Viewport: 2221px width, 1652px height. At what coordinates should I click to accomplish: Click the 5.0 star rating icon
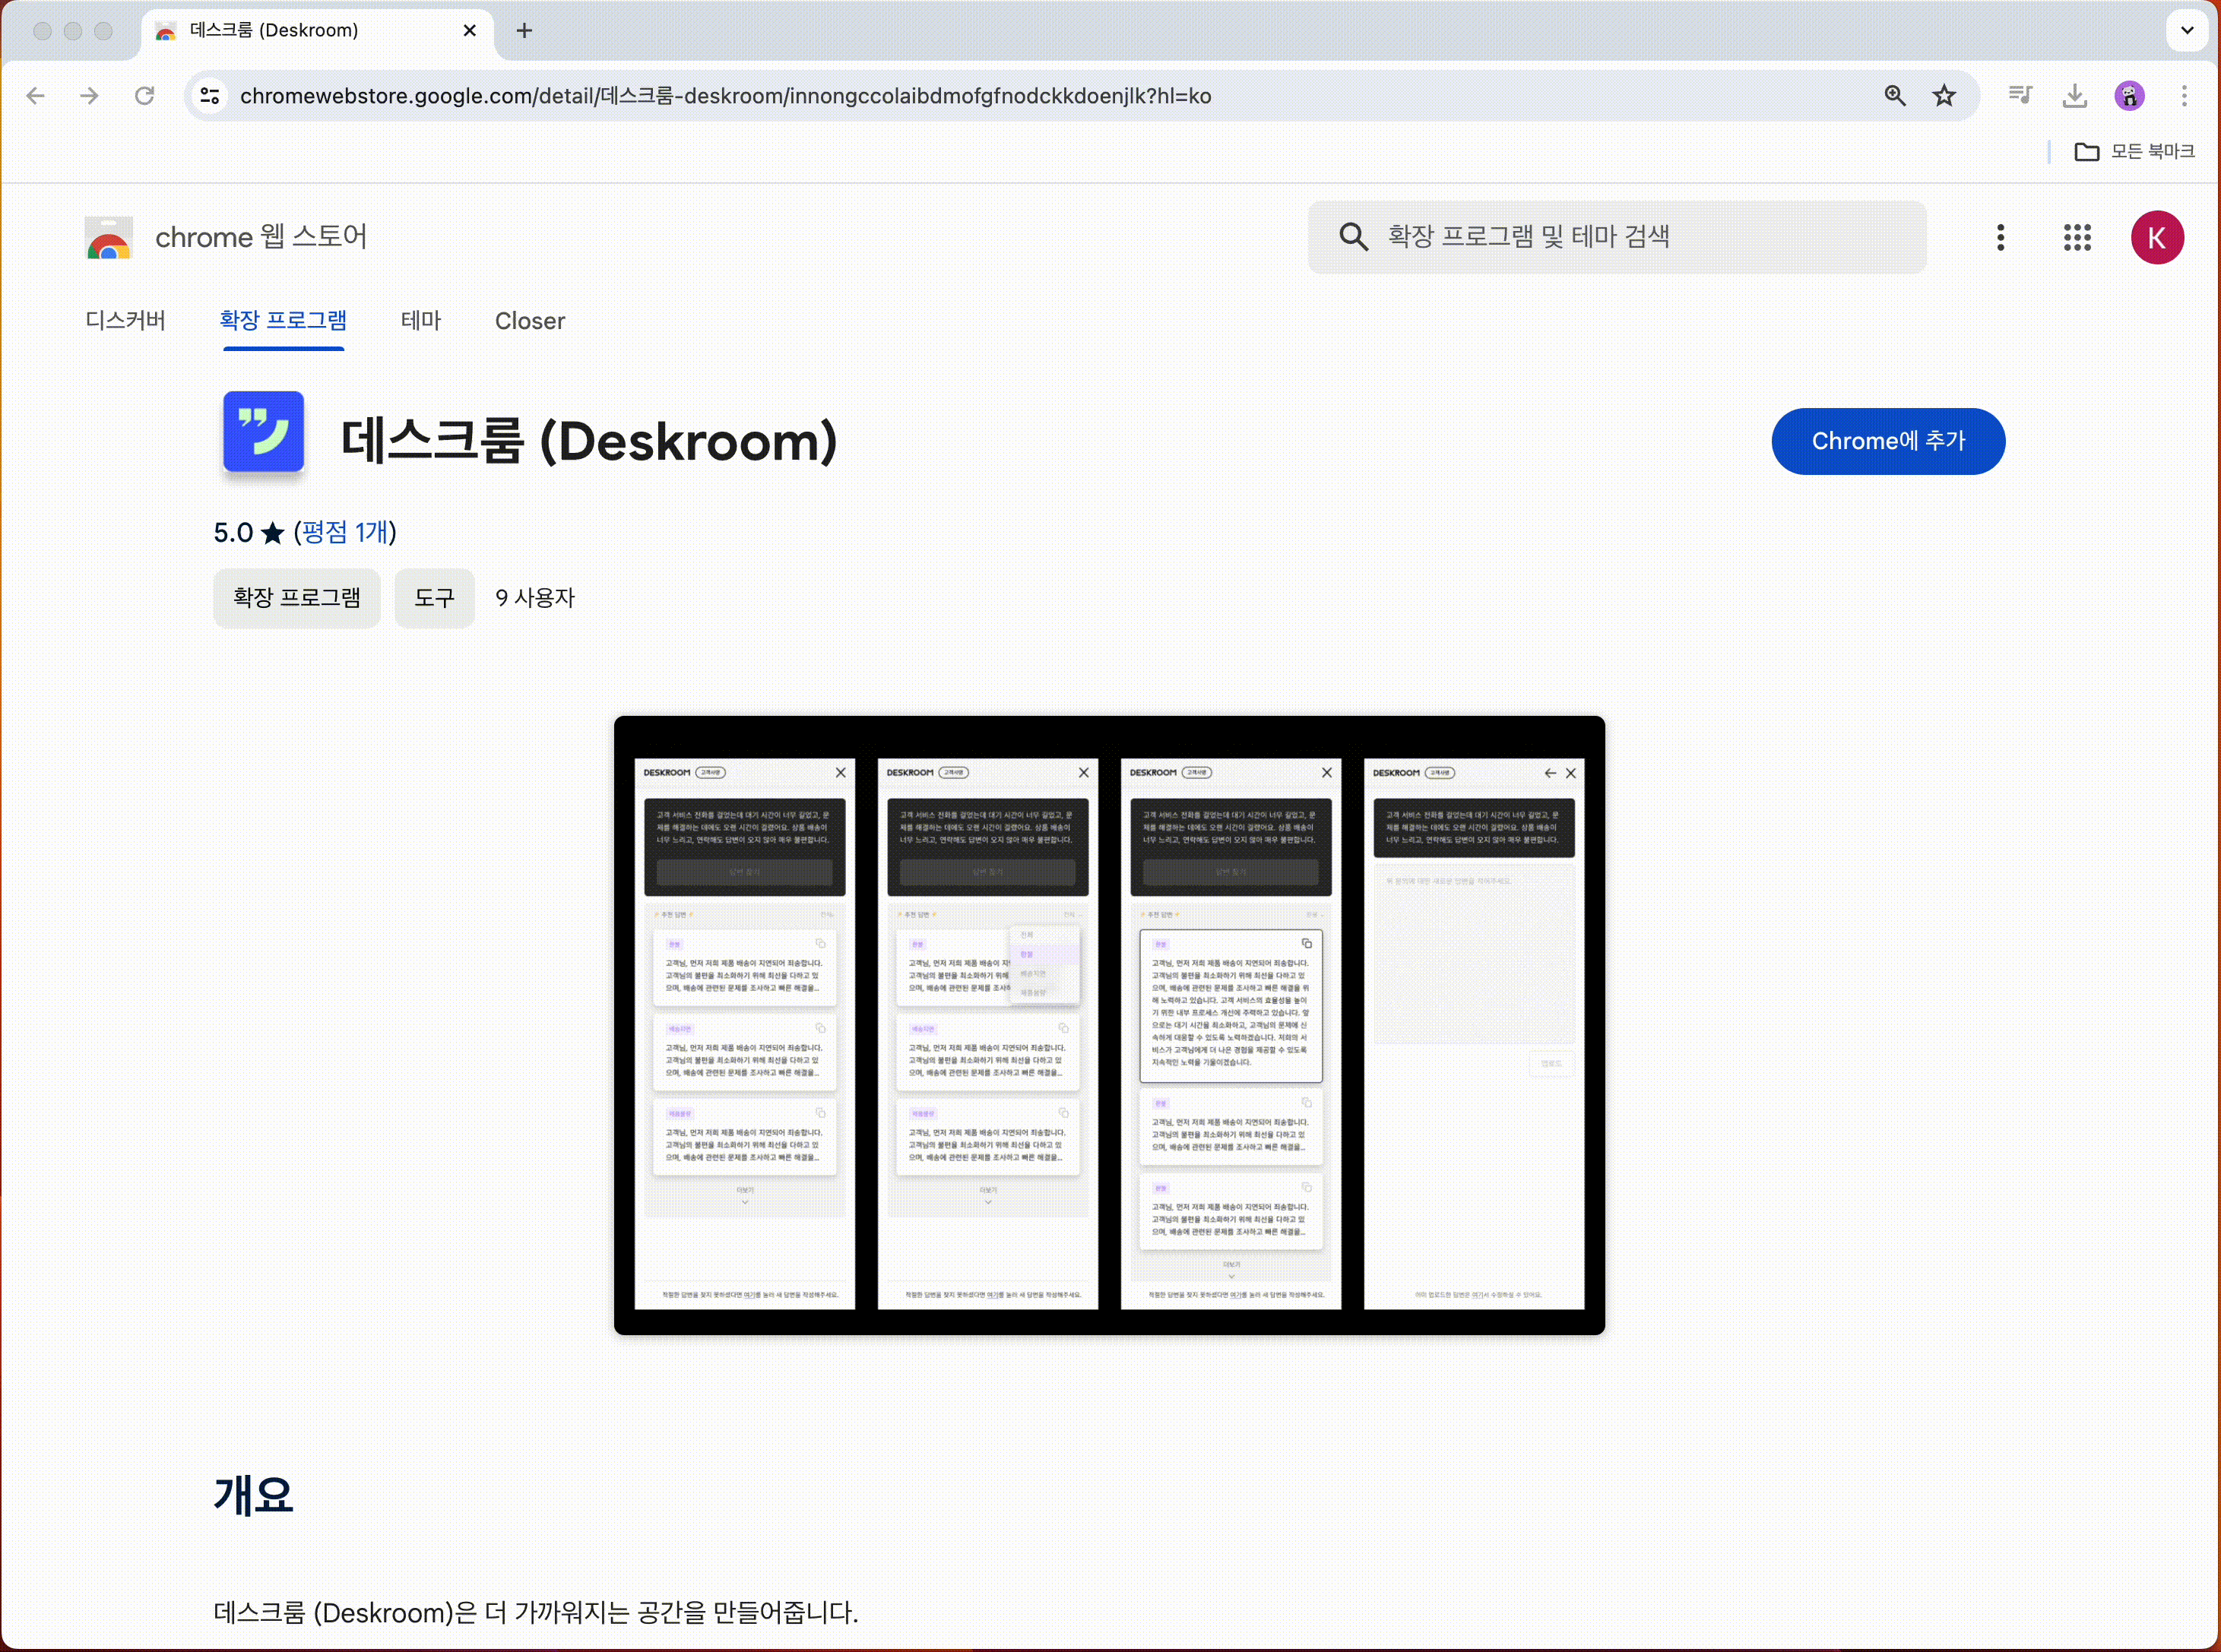(x=273, y=533)
